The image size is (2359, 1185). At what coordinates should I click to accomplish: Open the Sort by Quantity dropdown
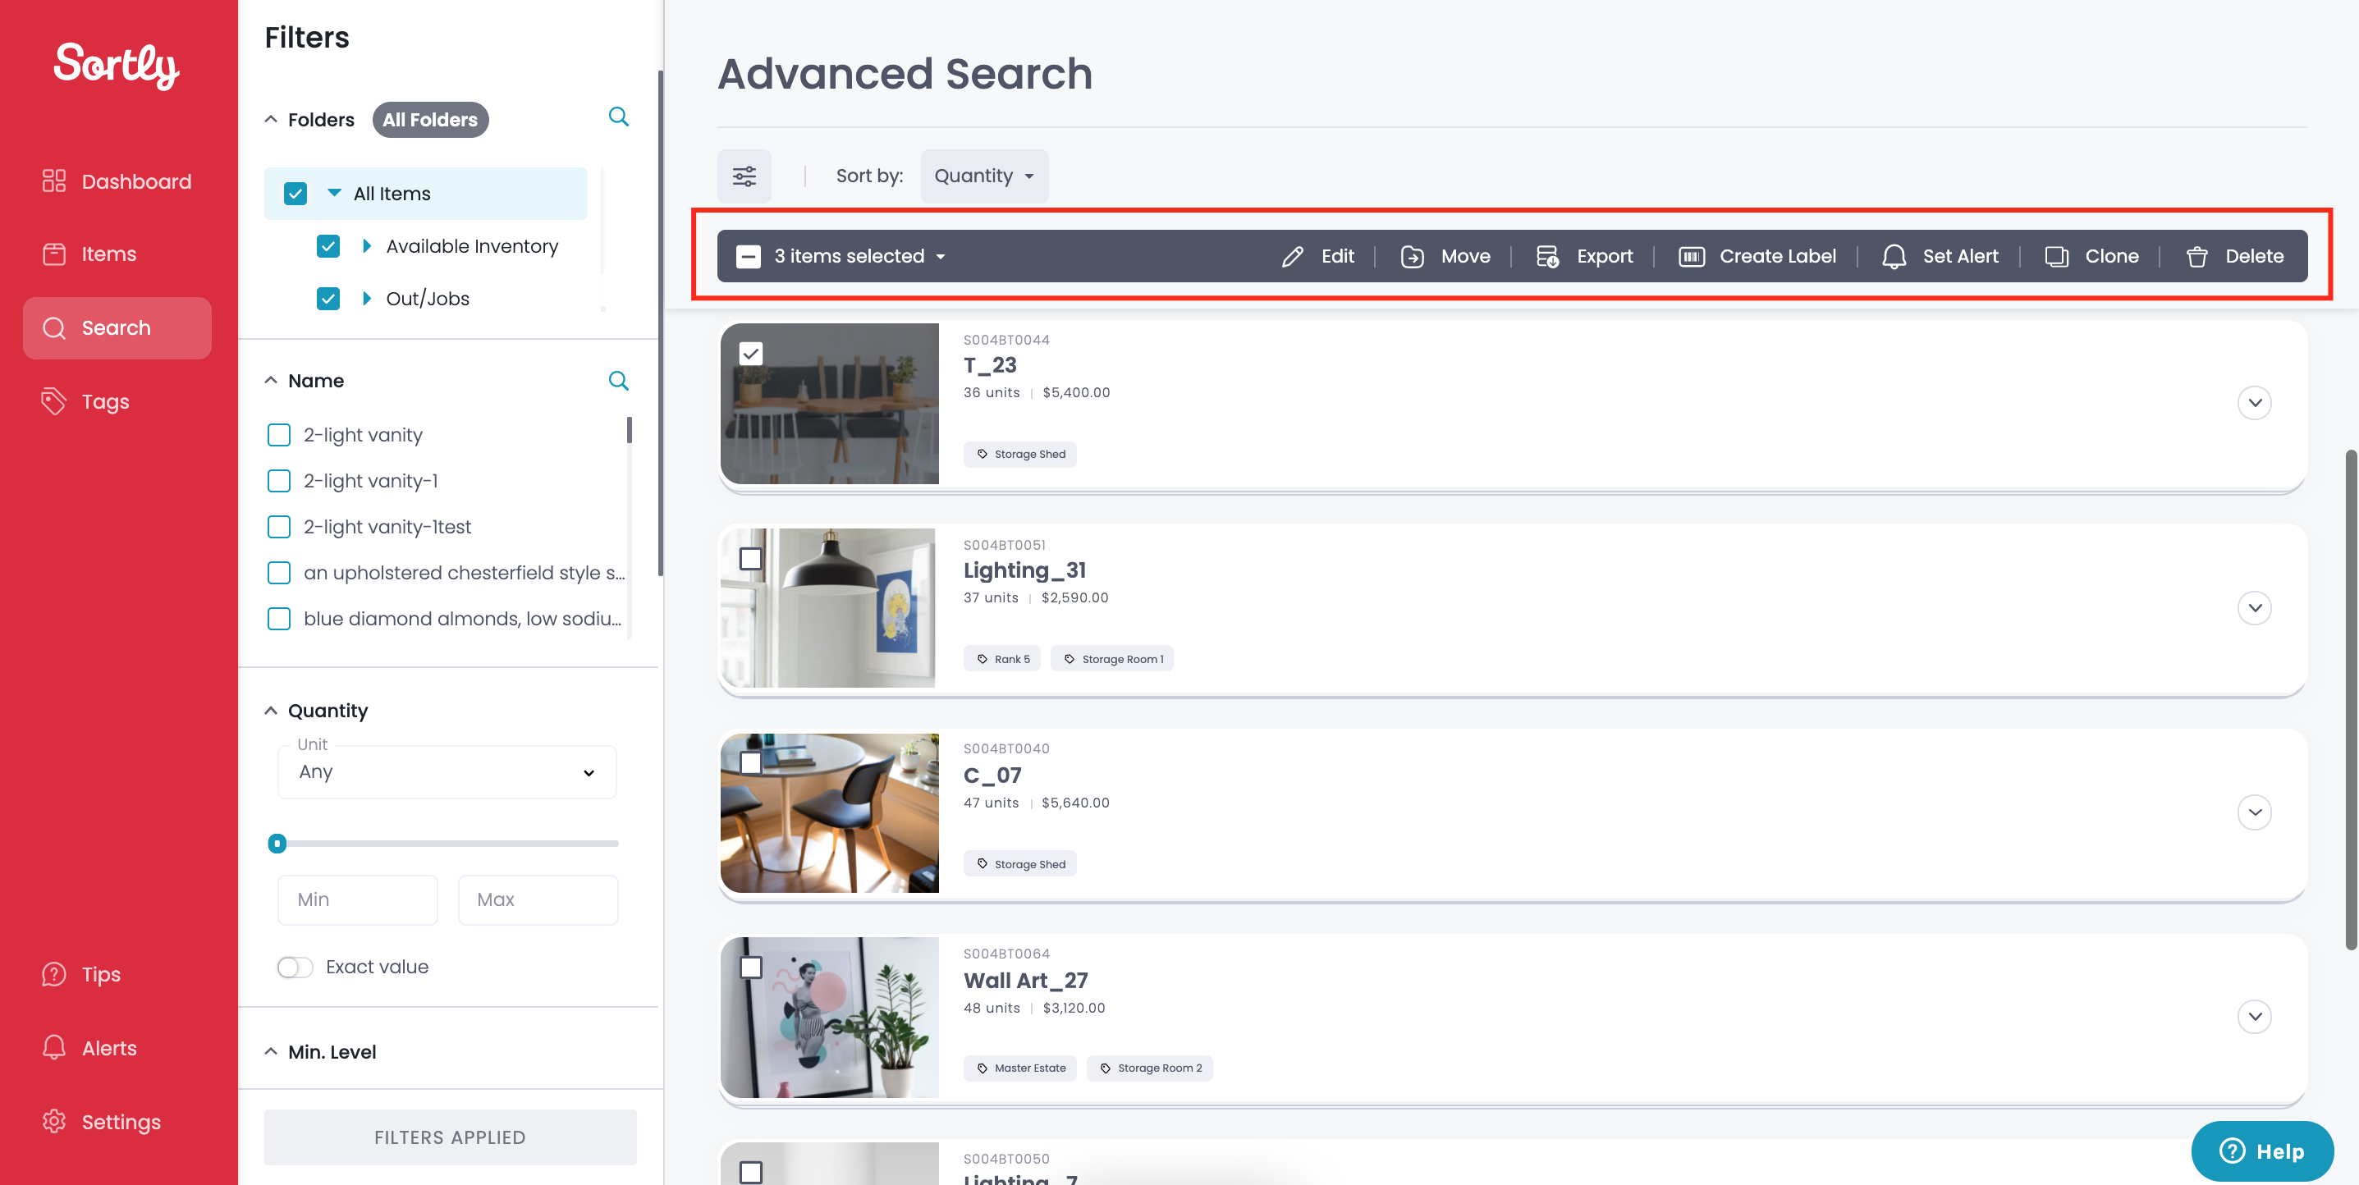[x=984, y=176]
